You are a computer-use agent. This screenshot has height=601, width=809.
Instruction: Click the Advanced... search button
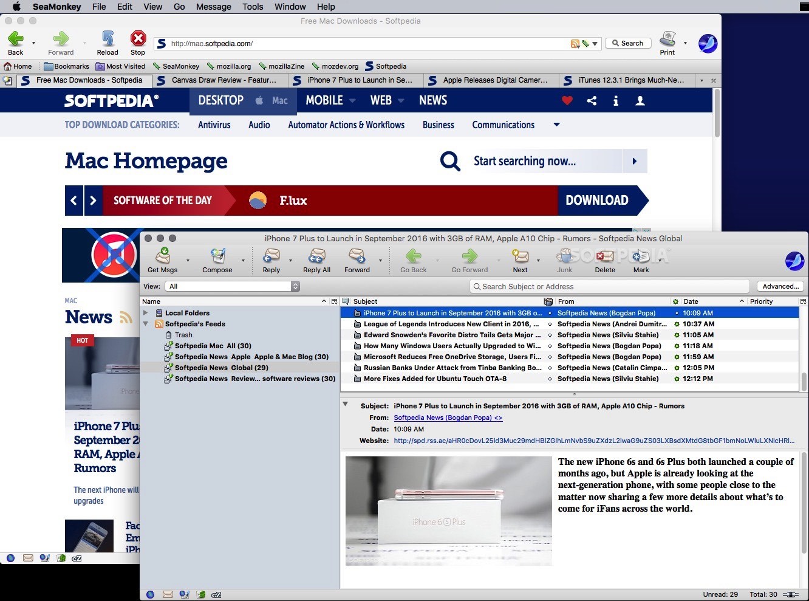[x=780, y=286]
